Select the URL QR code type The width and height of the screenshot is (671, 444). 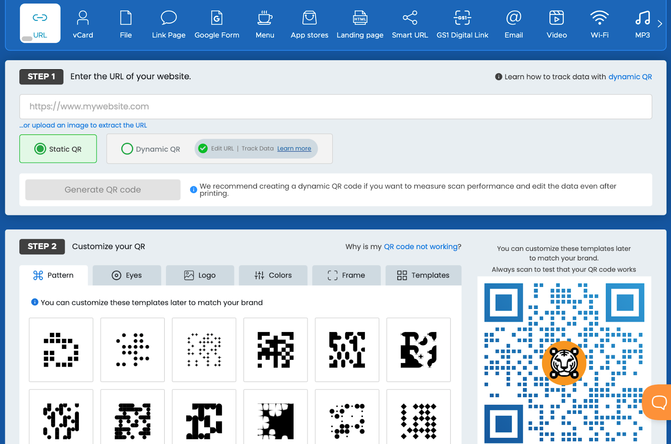[x=40, y=23]
